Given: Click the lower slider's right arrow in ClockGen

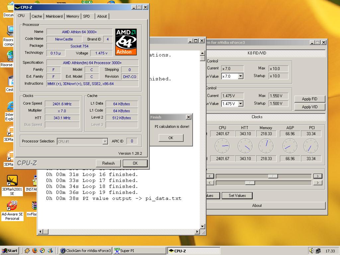Looking at the screenshot, I should coord(318,183).
